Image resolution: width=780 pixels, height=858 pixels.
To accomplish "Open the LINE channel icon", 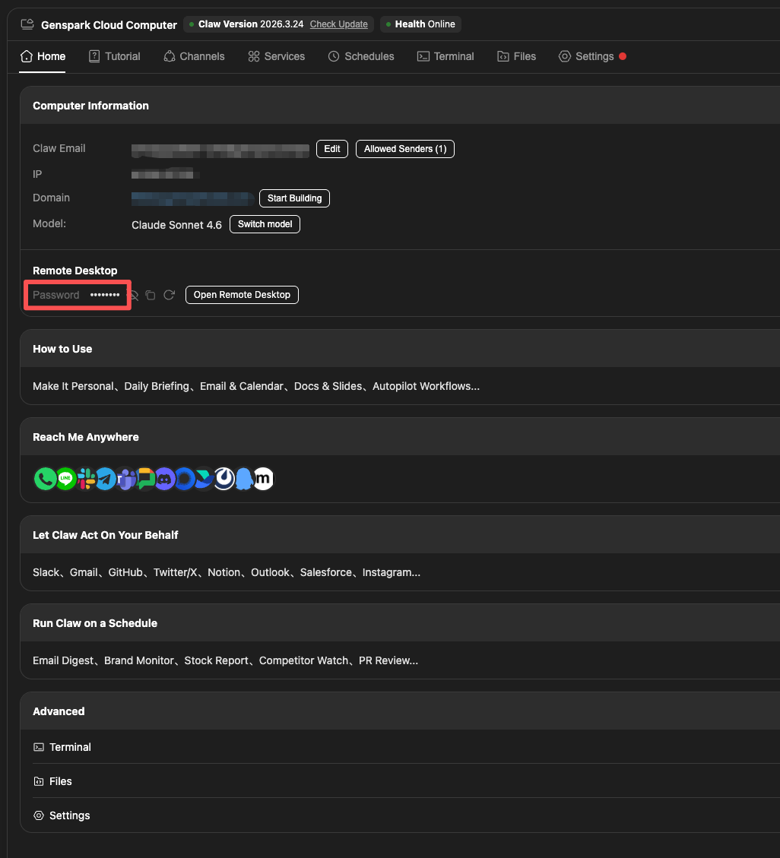I will 65,479.
